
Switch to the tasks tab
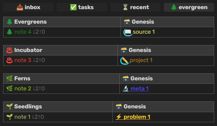[82, 7]
